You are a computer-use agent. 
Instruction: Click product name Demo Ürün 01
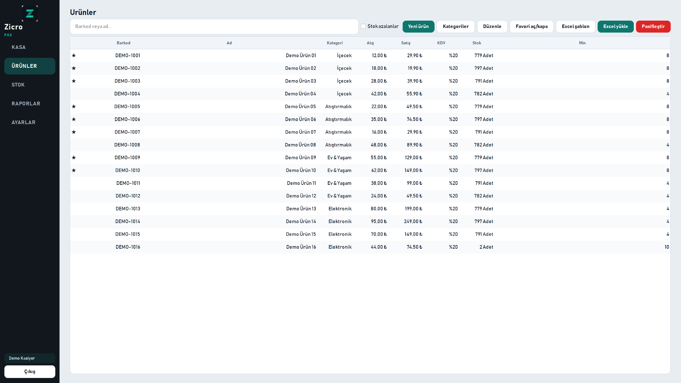[x=301, y=56]
